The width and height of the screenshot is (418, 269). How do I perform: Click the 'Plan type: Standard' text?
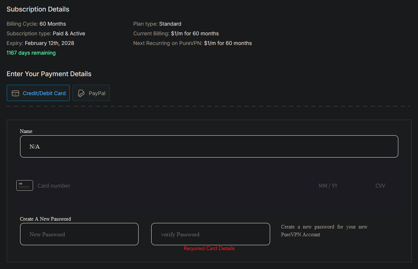pyautogui.click(x=157, y=24)
